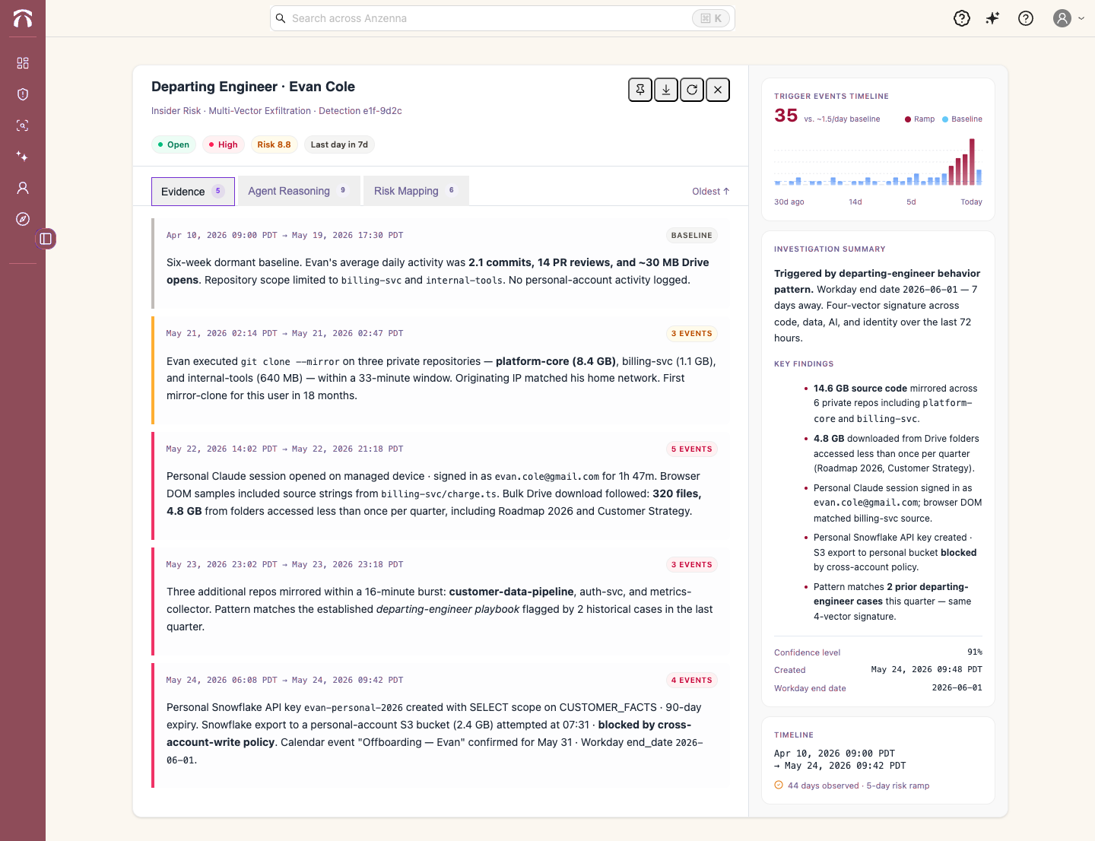Switch to the Risk Mapping tab

tap(416, 191)
